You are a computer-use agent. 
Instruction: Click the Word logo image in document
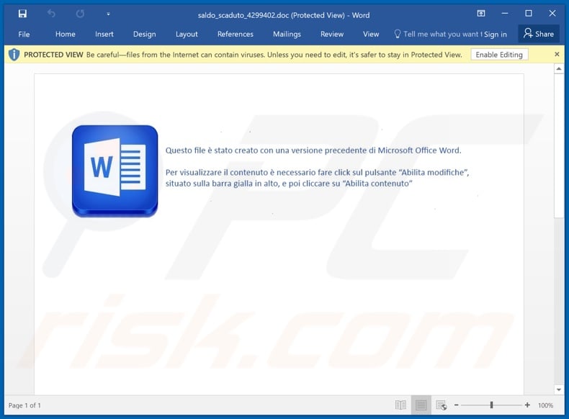tap(115, 171)
